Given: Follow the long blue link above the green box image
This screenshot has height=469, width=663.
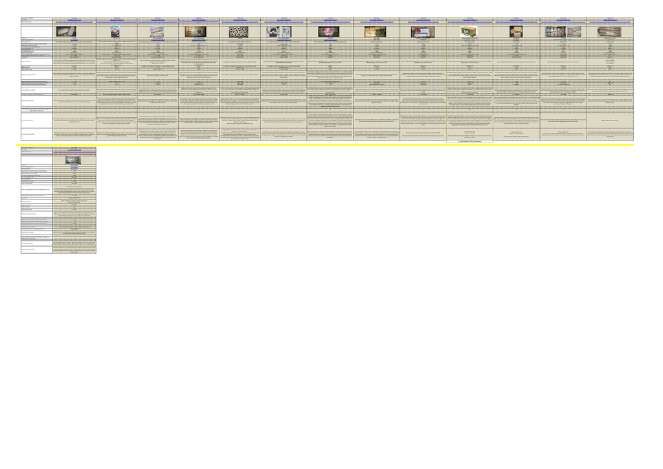Looking at the screenshot, I should pos(470,22).
